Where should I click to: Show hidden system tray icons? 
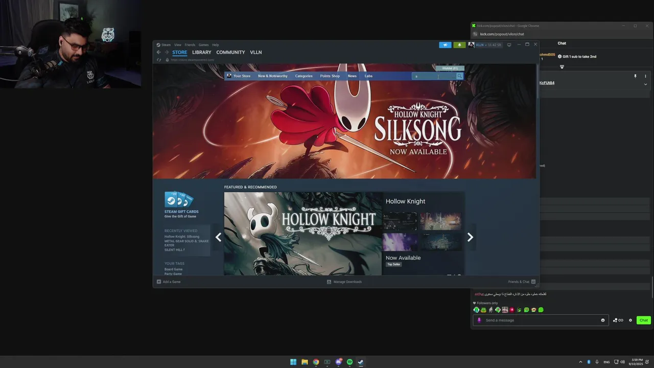580,362
